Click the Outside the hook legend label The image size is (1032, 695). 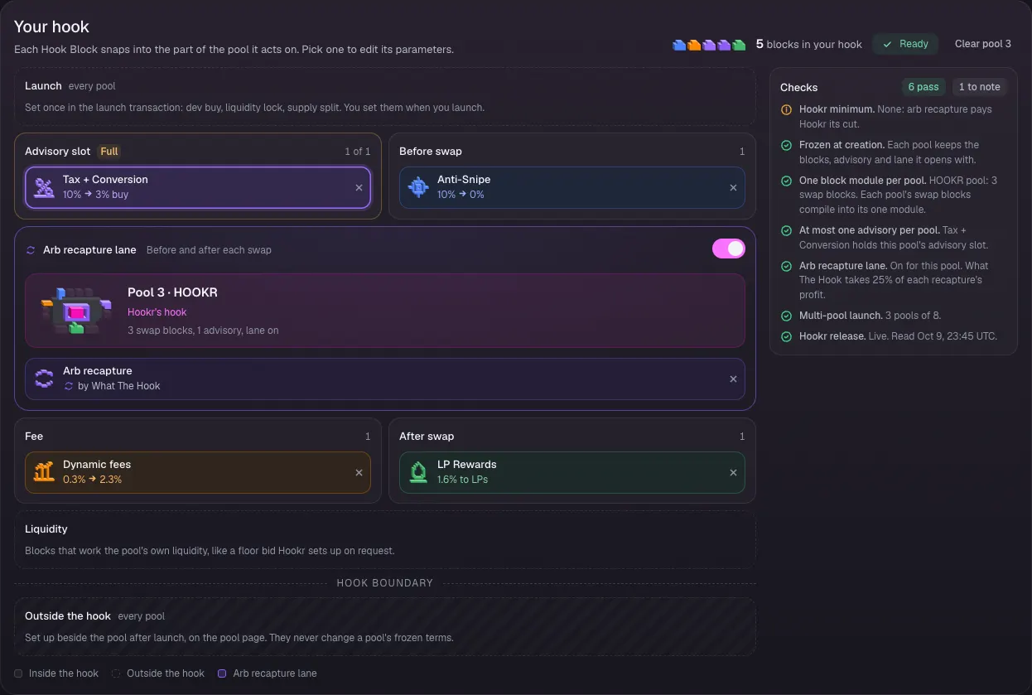click(166, 673)
